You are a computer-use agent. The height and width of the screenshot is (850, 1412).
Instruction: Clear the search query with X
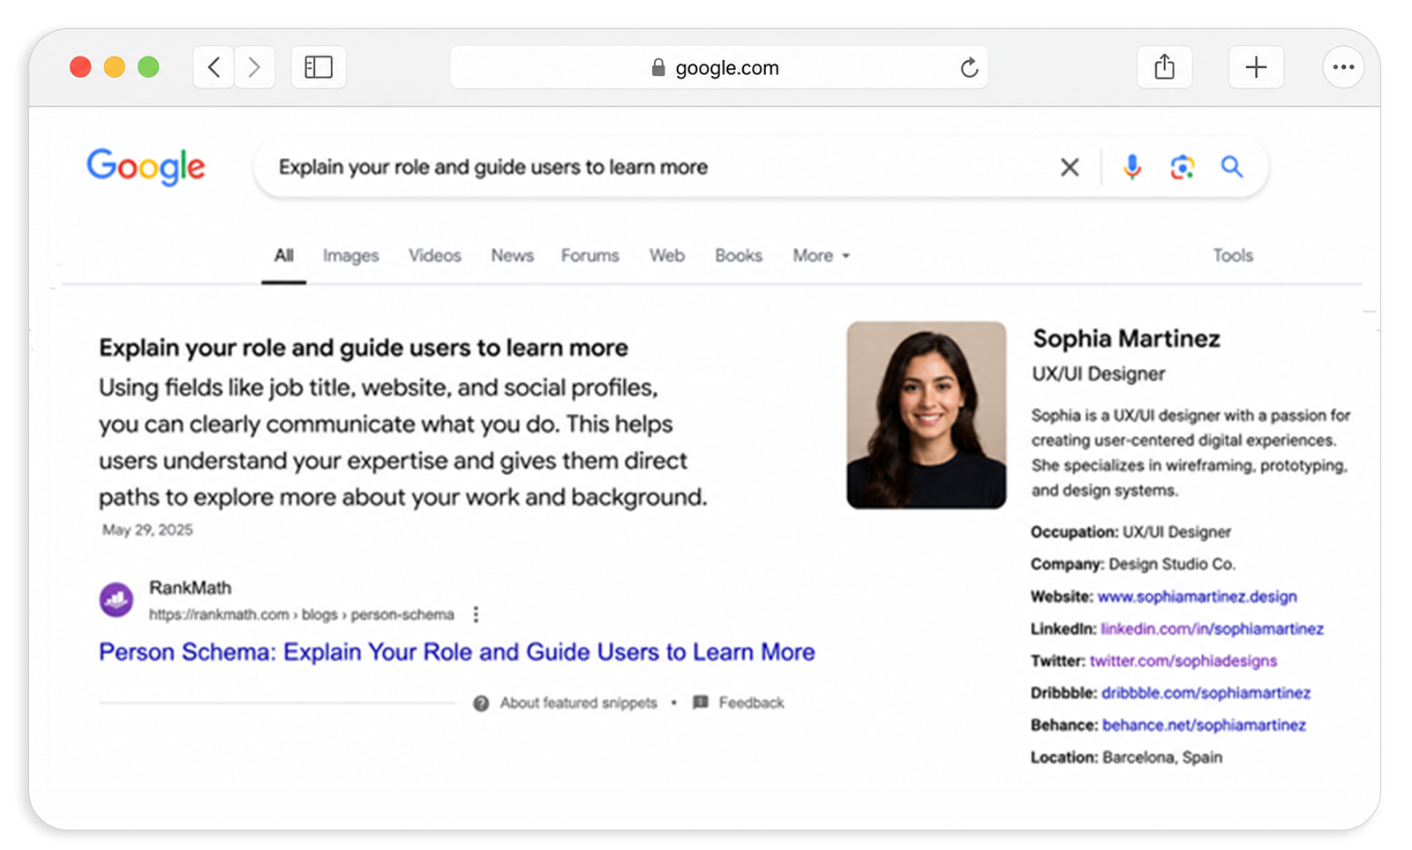click(x=1070, y=167)
